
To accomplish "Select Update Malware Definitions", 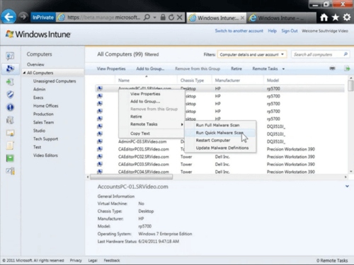I will 222,148.
